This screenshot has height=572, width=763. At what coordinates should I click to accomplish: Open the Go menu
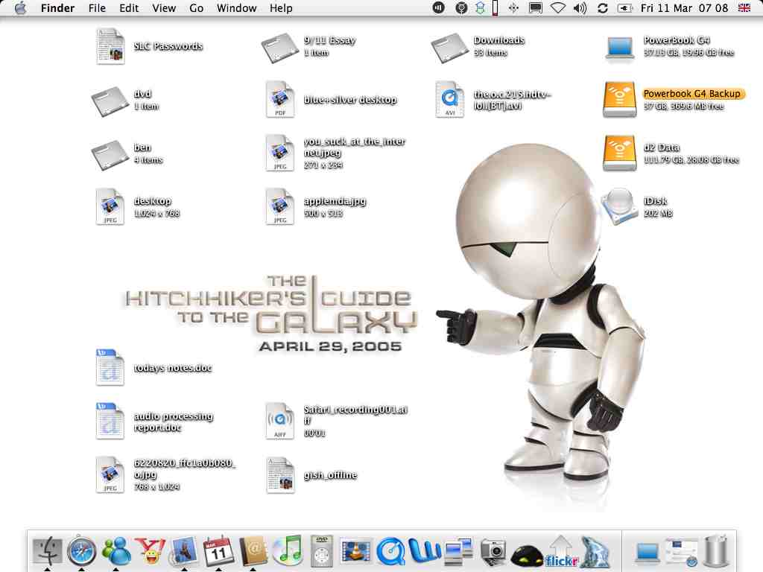pos(196,8)
